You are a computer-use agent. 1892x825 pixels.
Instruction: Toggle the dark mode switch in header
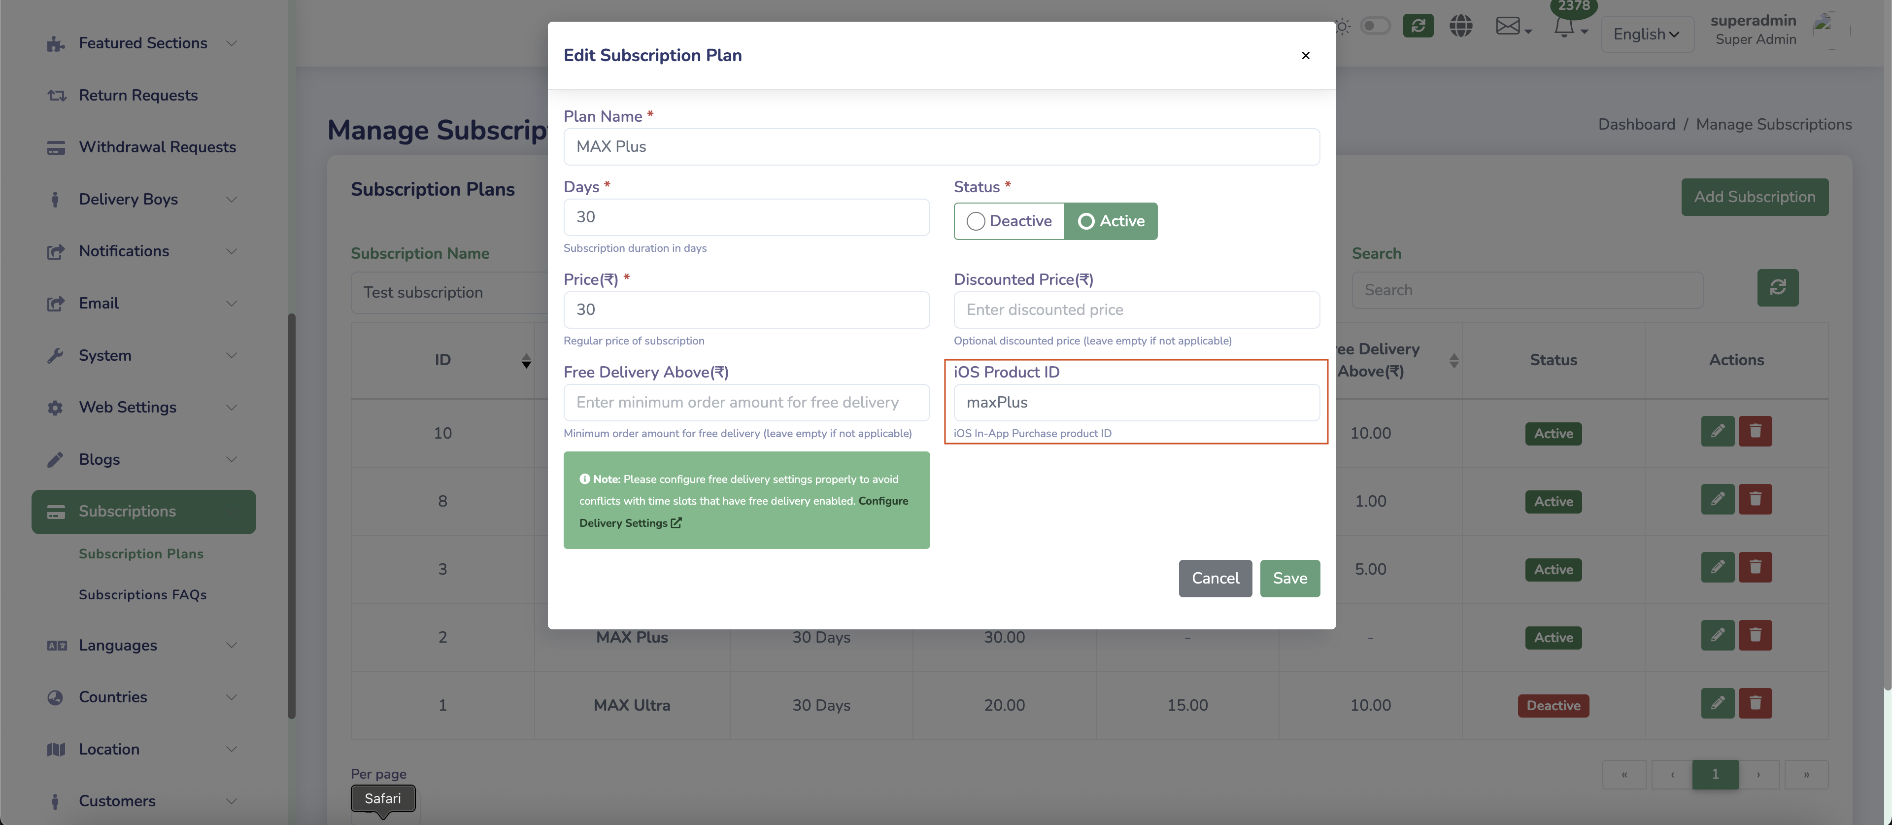click(1377, 26)
